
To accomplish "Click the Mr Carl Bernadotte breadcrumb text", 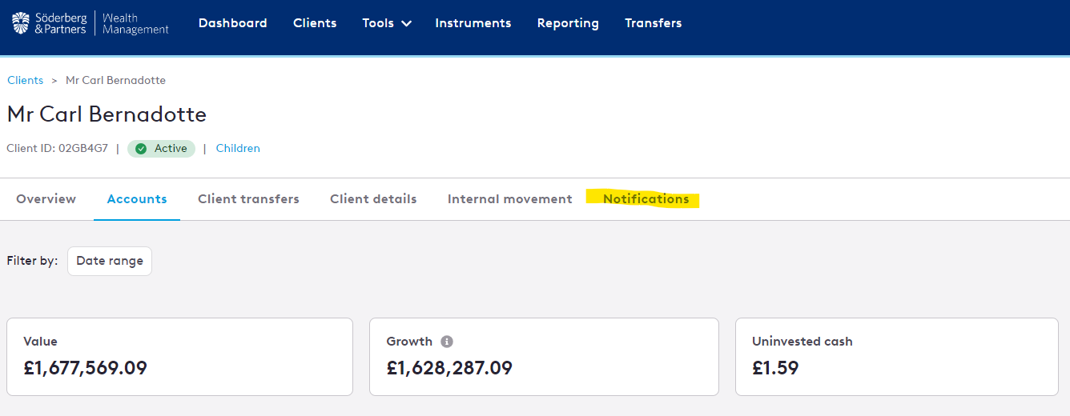I will [x=115, y=80].
